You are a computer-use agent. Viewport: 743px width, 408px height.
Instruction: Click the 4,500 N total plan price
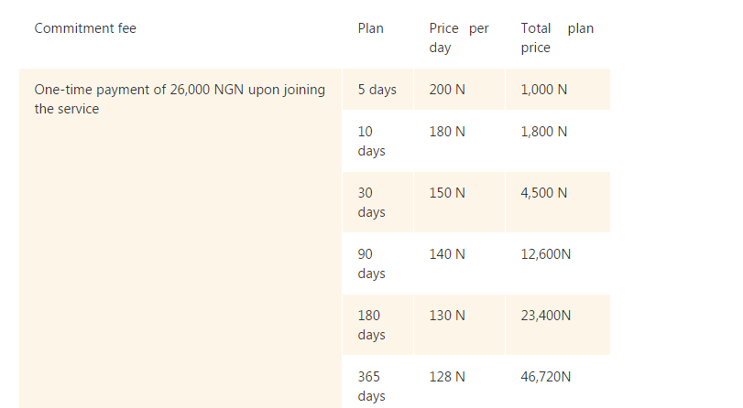pyautogui.click(x=543, y=193)
